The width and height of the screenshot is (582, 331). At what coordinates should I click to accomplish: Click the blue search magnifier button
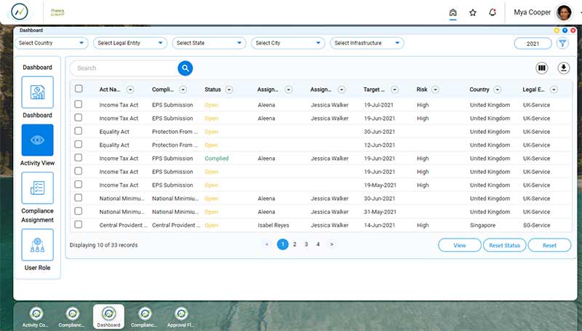(186, 68)
